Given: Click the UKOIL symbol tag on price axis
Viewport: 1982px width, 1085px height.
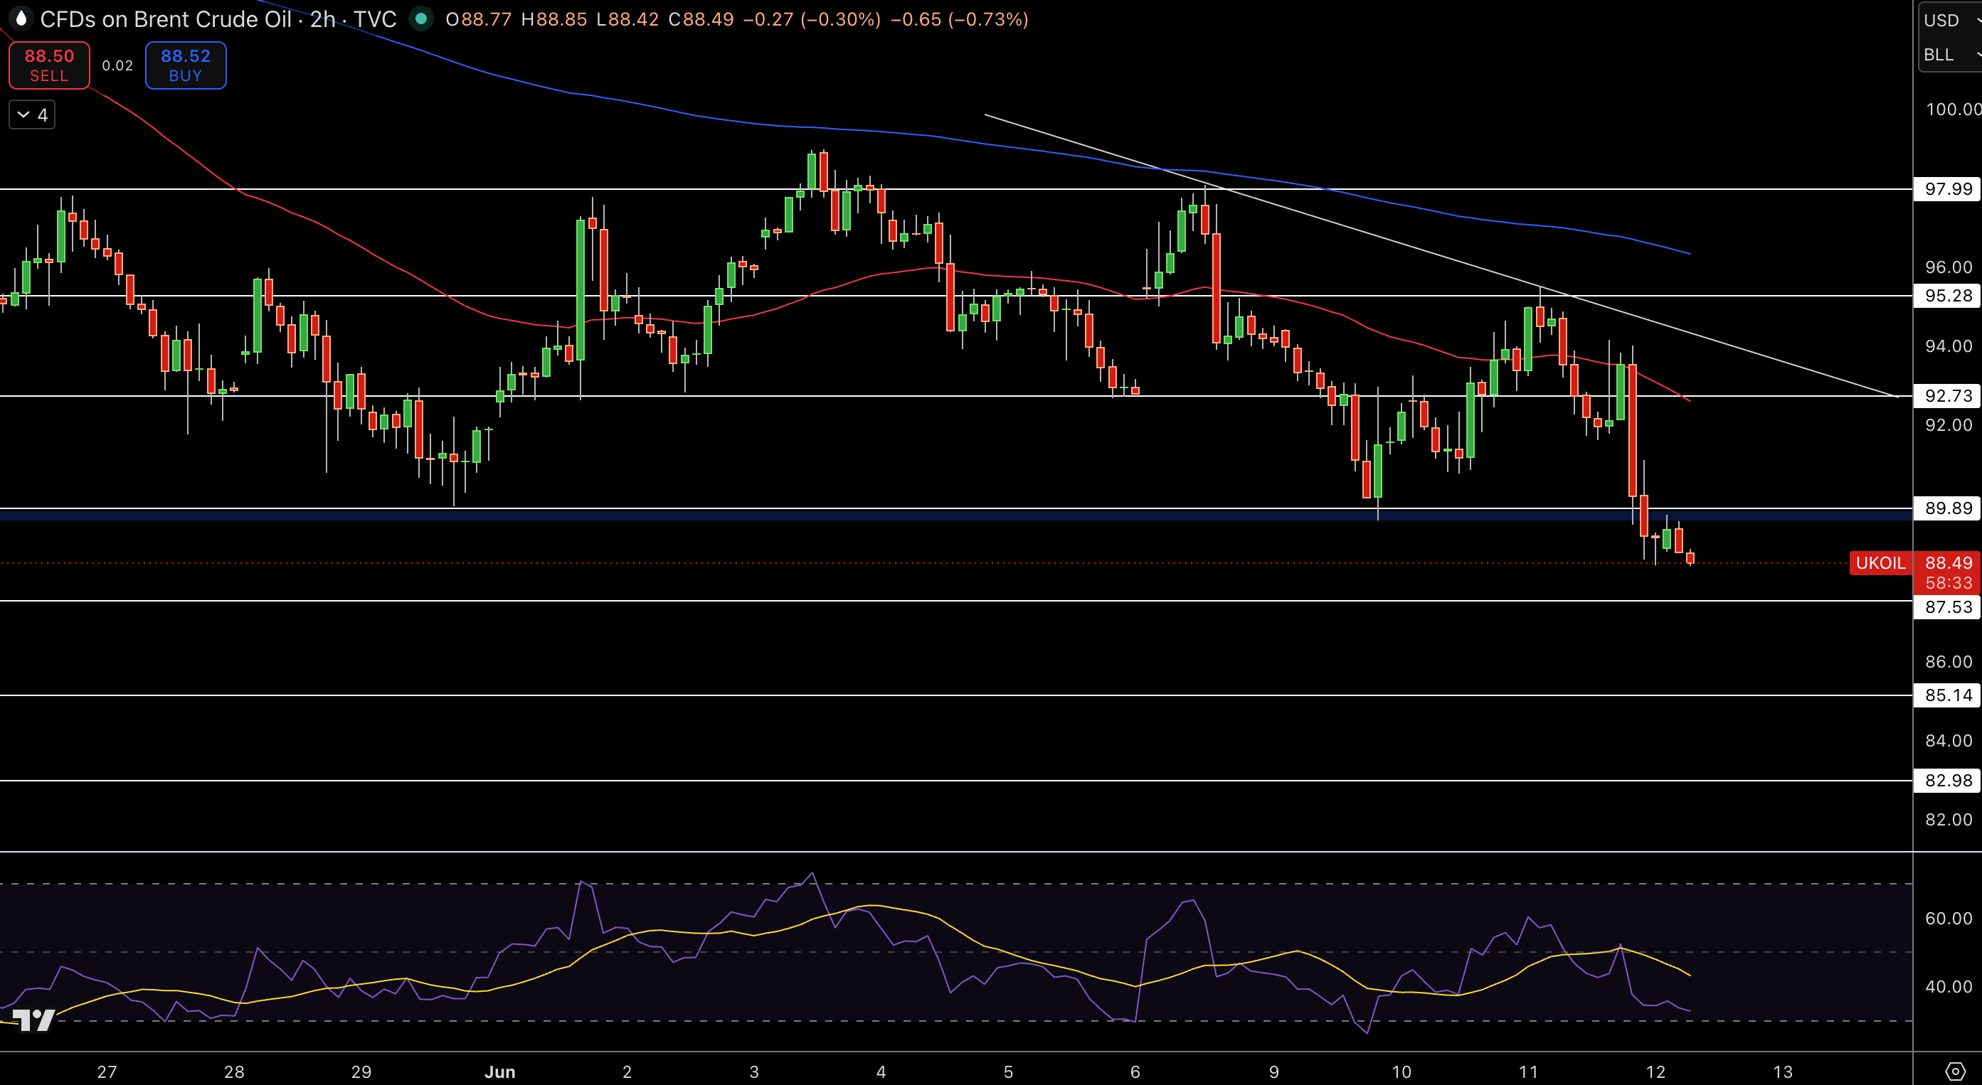Looking at the screenshot, I should [x=1880, y=563].
